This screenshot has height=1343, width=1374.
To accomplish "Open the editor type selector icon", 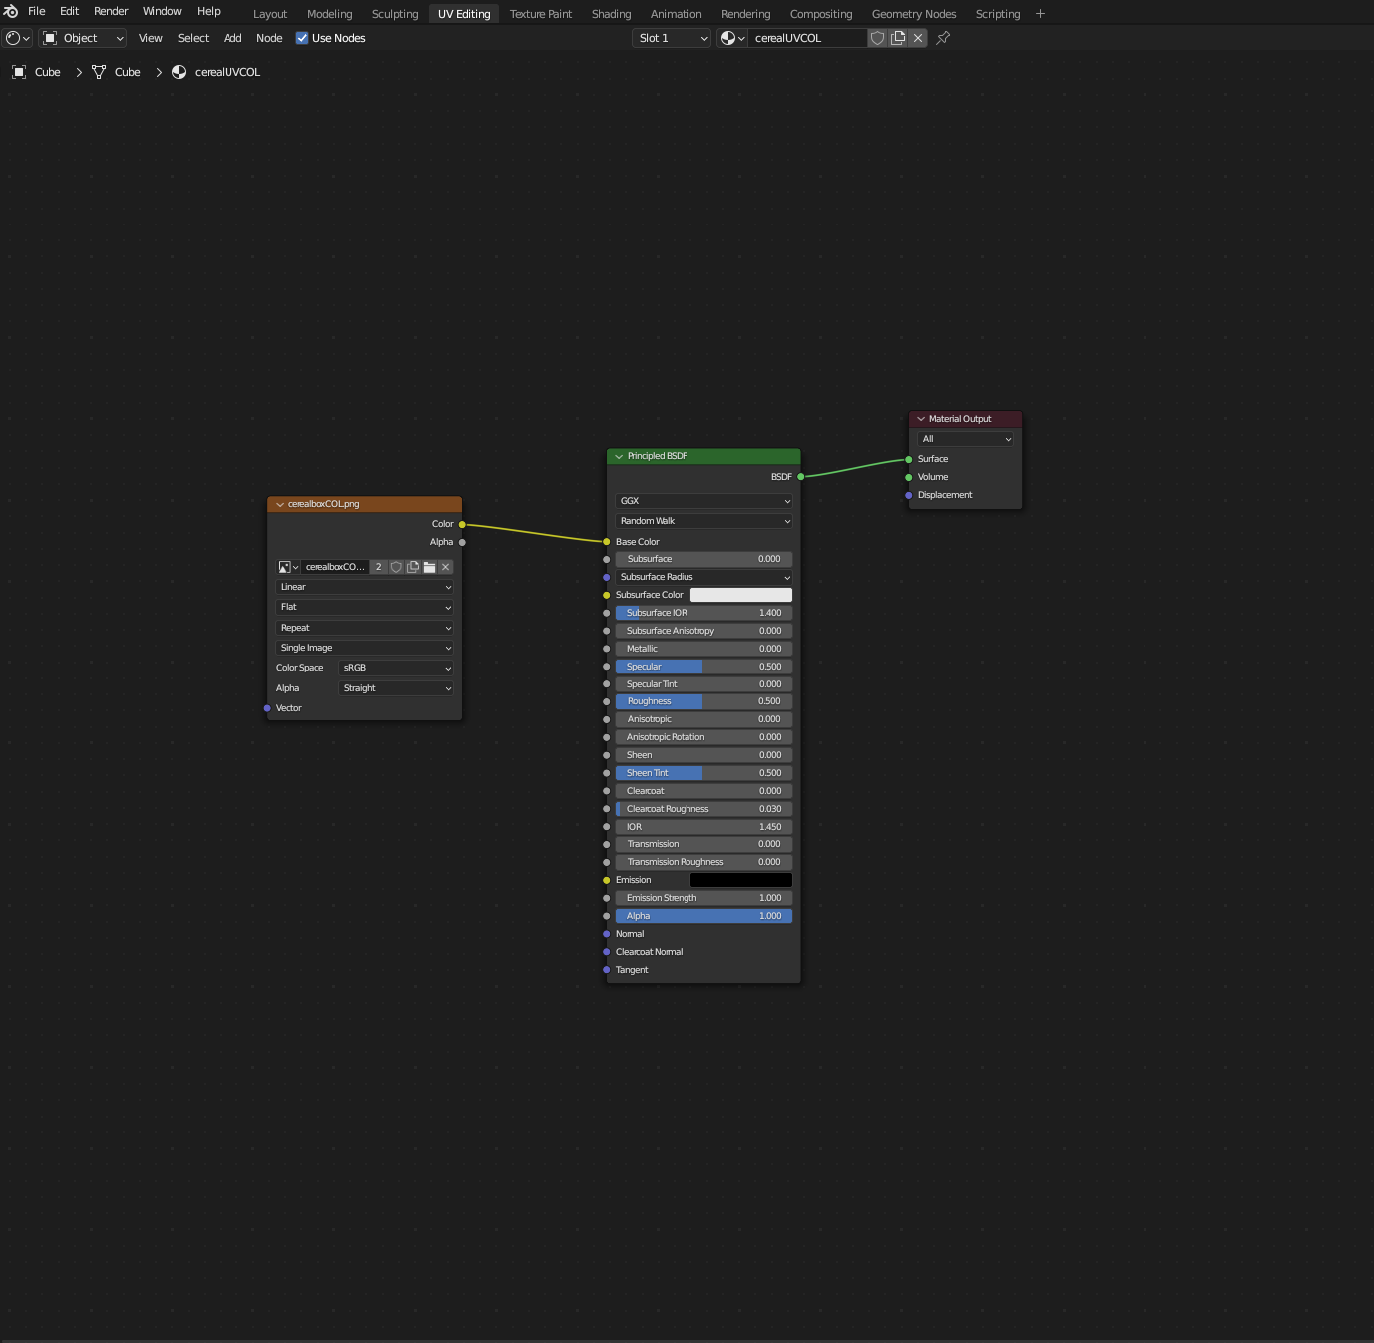I will (18, 38).
